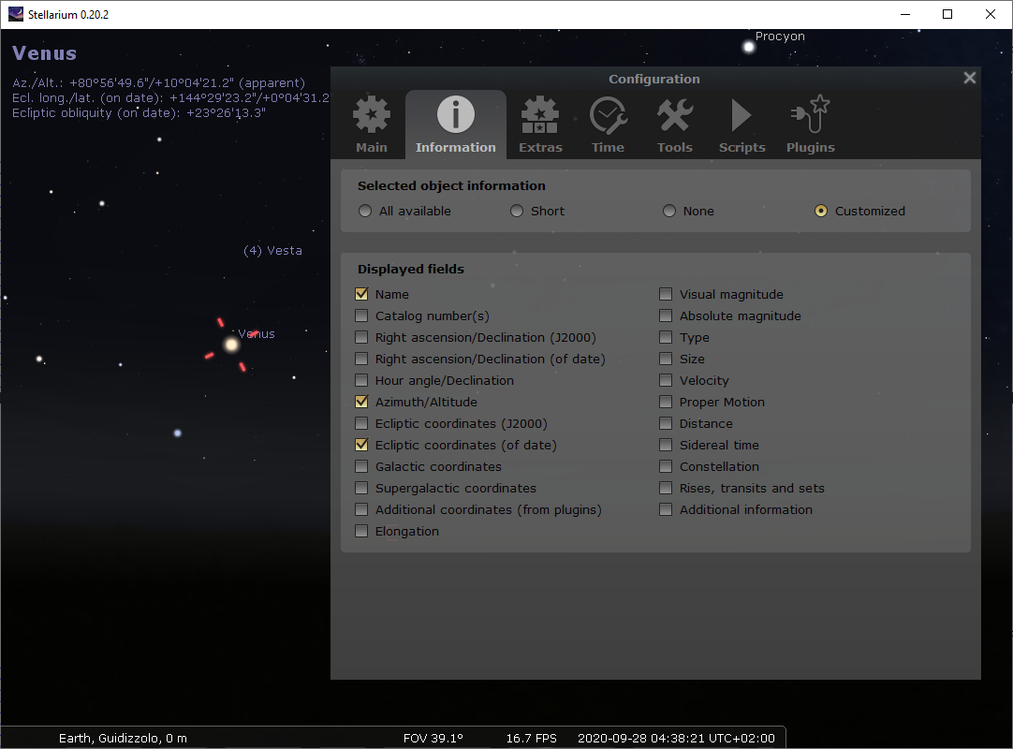Enable Galactic coordinates checkbox
The width and height of the screenshot is (1013, 749).
pyautogui.click(x=362, y=466)
